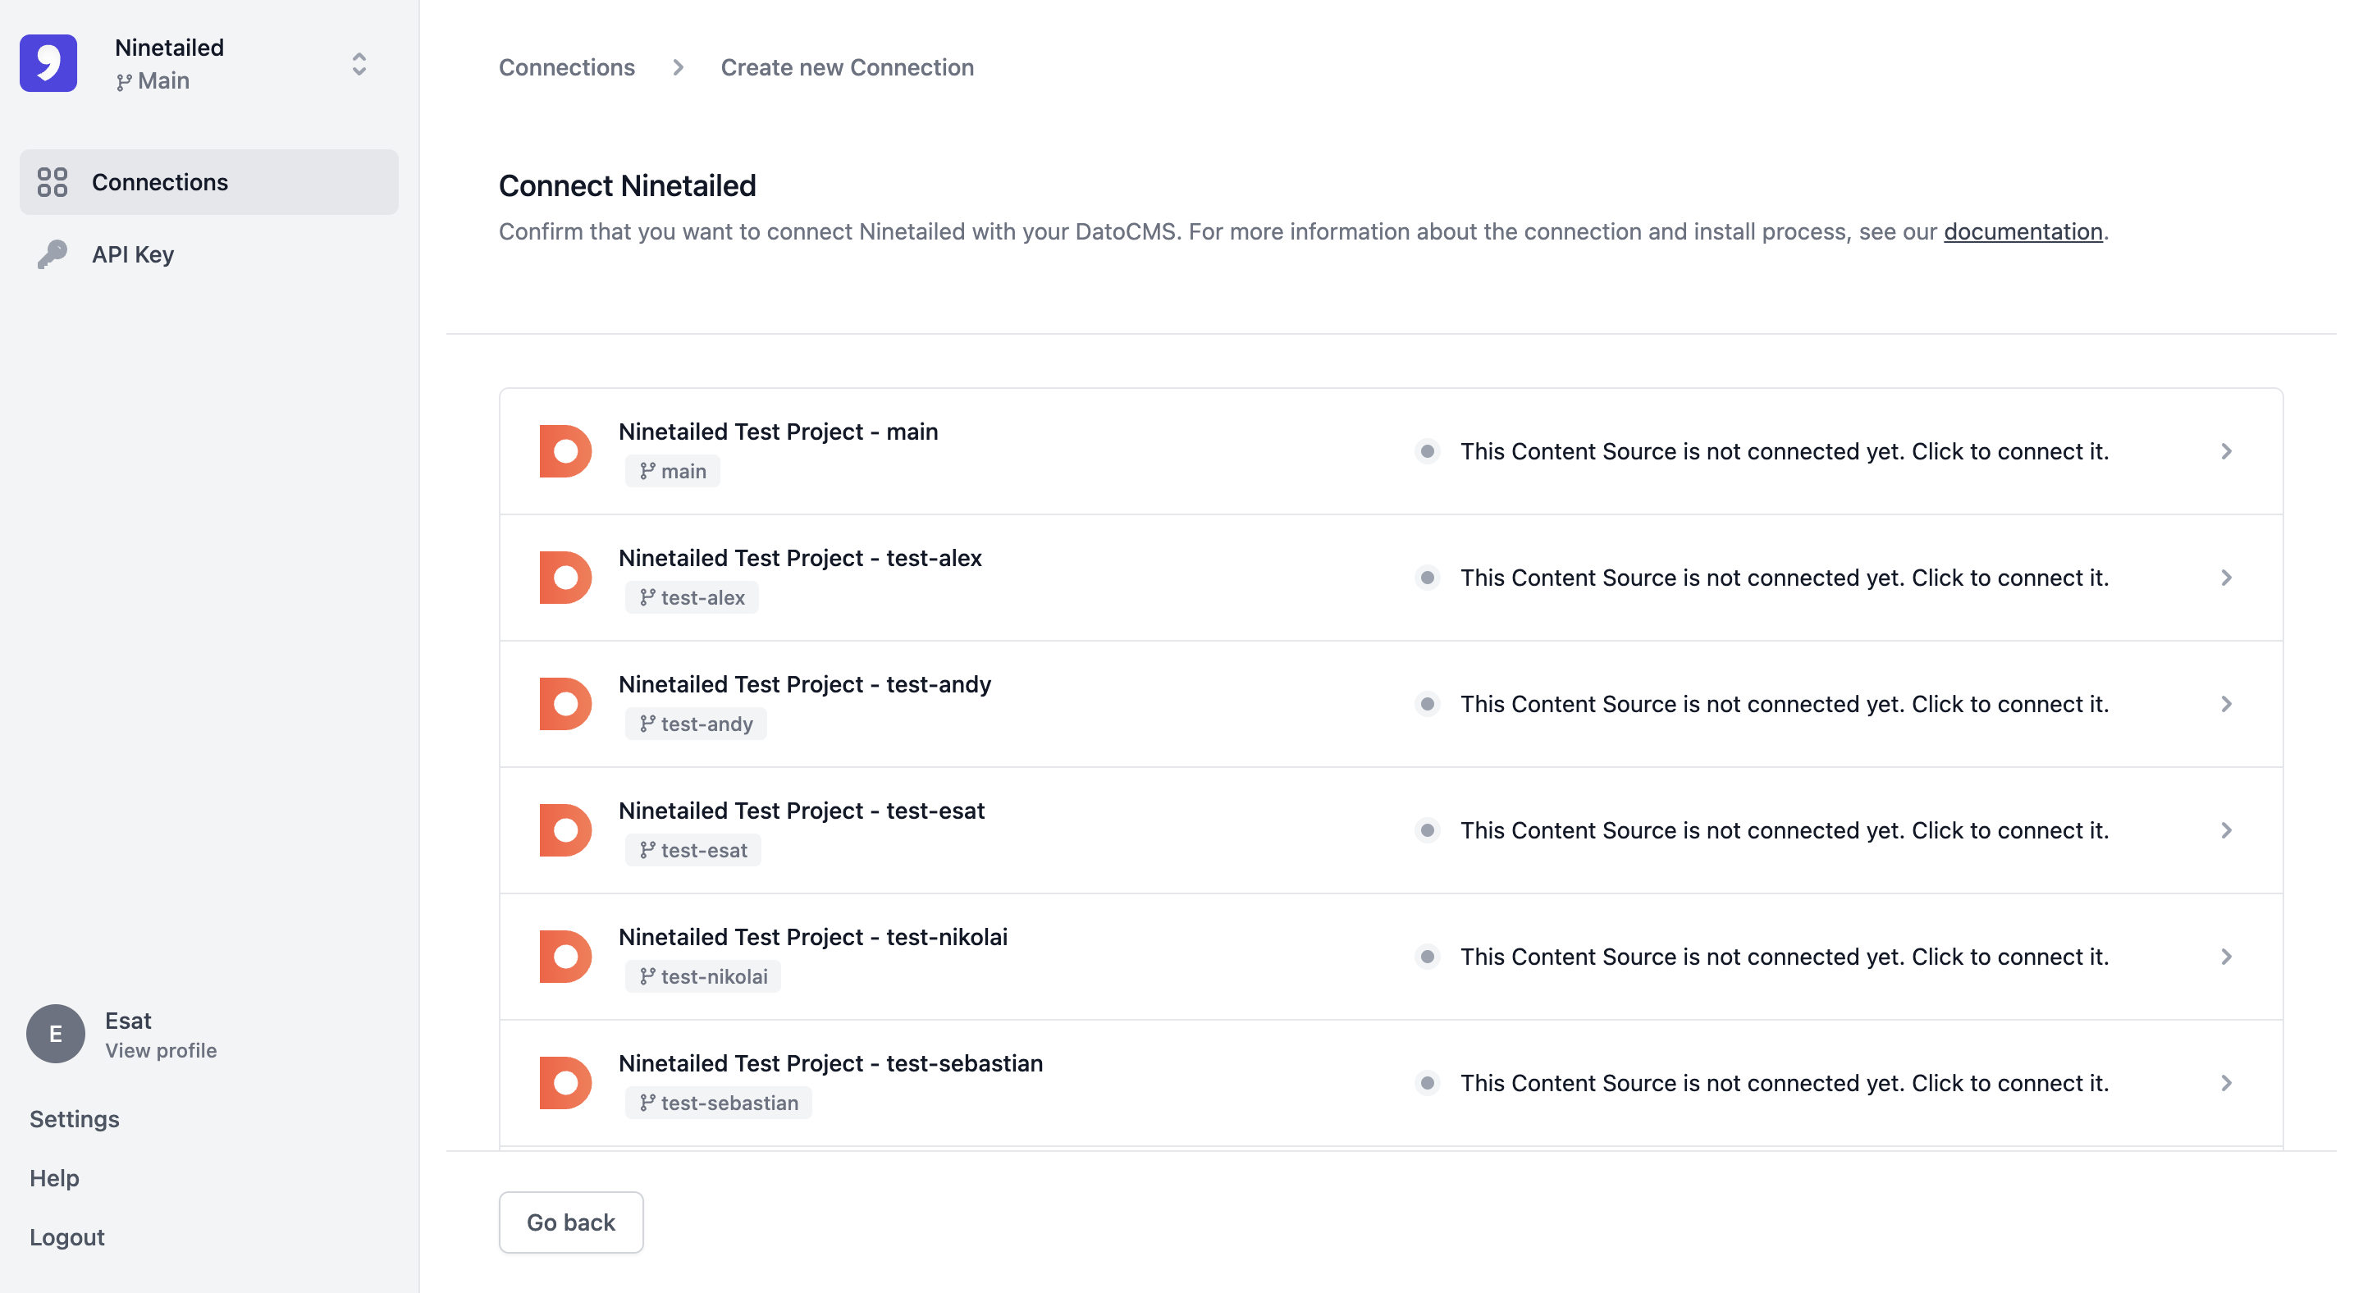Viewport: 2363px width, 1293px height.
Task: Open chevron for Ninetailed Test Project - main
Action: coord(2226,451)
